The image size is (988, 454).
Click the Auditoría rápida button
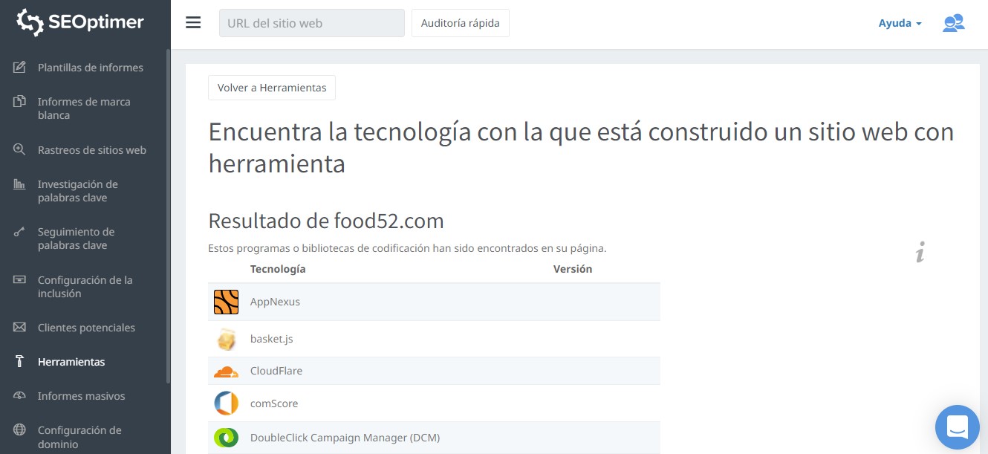tap(460, 23)
